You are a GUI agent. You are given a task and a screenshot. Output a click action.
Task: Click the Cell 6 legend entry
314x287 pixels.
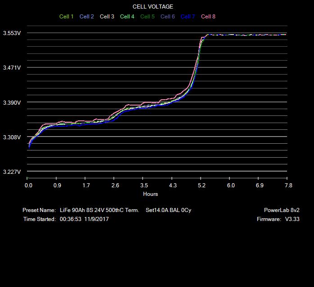coord(167,17)
